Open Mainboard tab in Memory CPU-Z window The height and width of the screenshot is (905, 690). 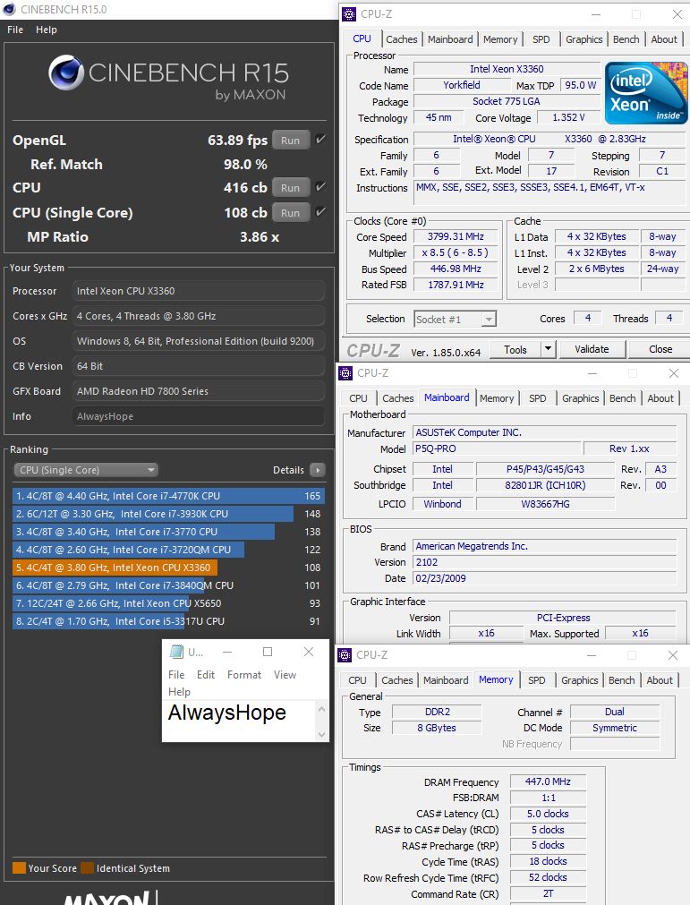tap(446, 680)
